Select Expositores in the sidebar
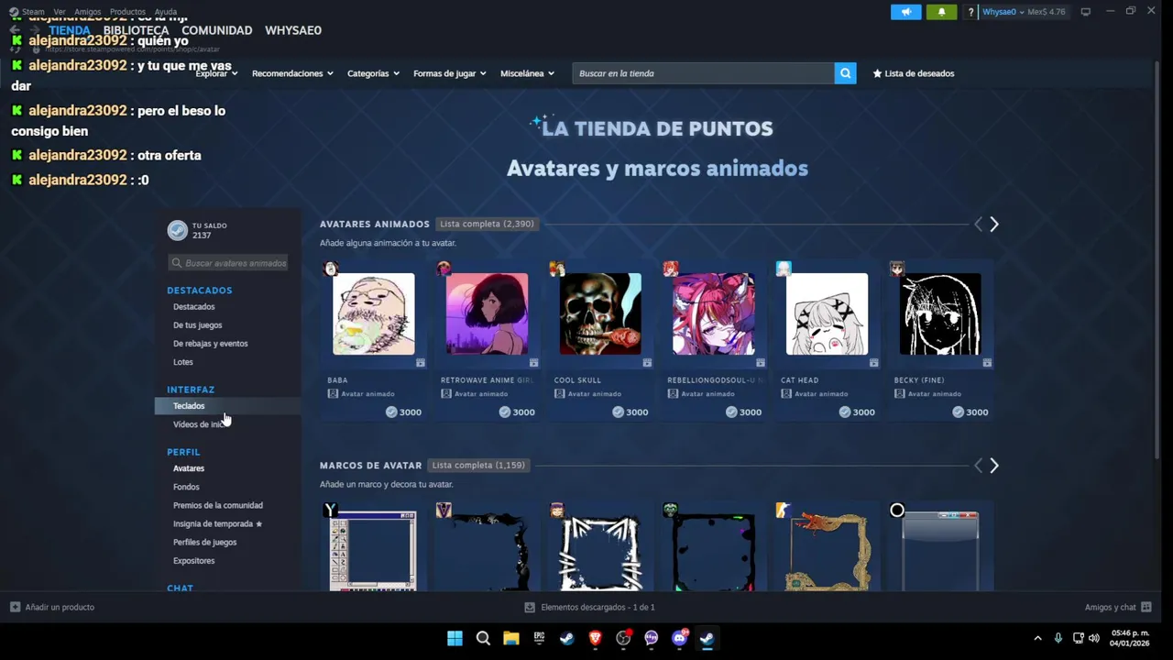1173x660 pixels. [193, 561]
